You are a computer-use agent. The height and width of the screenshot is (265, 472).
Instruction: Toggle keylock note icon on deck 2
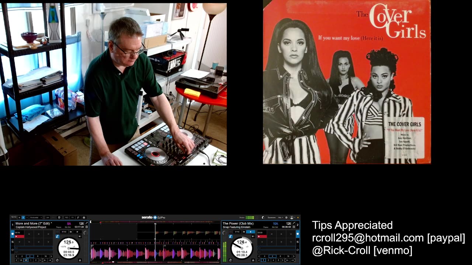pyautogui.click(x=230, y=237)
